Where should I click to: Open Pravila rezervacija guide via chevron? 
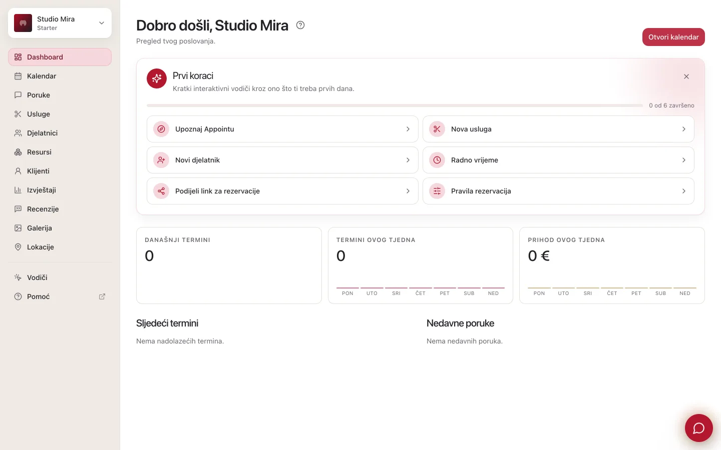pyautogui.click(x=684, y=191)
